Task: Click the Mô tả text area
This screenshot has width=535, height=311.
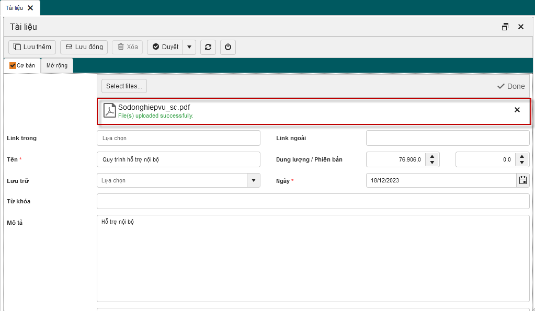Action: (x=313, y=259)
